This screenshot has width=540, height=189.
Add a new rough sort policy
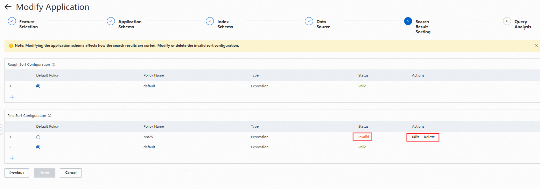tap(12, 97)
